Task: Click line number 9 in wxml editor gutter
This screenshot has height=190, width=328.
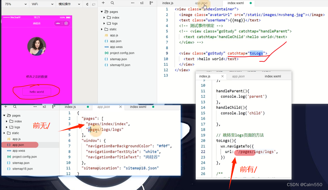Action: tap(167, 53)
